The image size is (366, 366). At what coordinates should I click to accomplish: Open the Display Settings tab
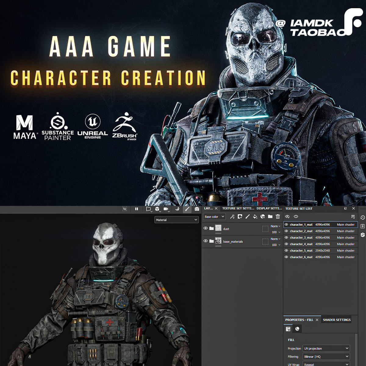coord(269,208)
